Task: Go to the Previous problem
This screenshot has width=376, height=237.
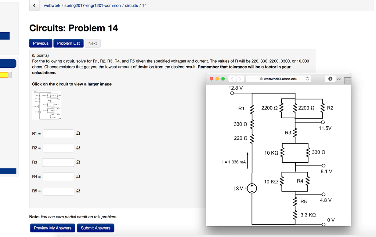Action: click(40, 43)
